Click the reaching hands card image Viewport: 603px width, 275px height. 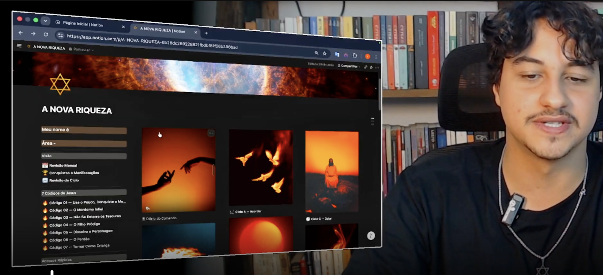[178, 170]
